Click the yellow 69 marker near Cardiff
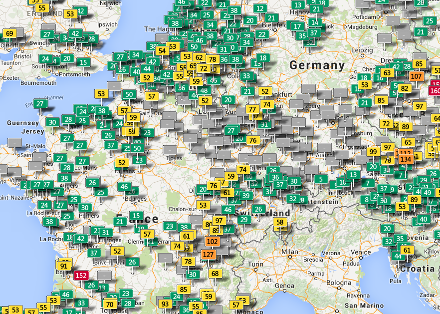Image resolution: width=440 pixels, height=314 pixels. 9,33
